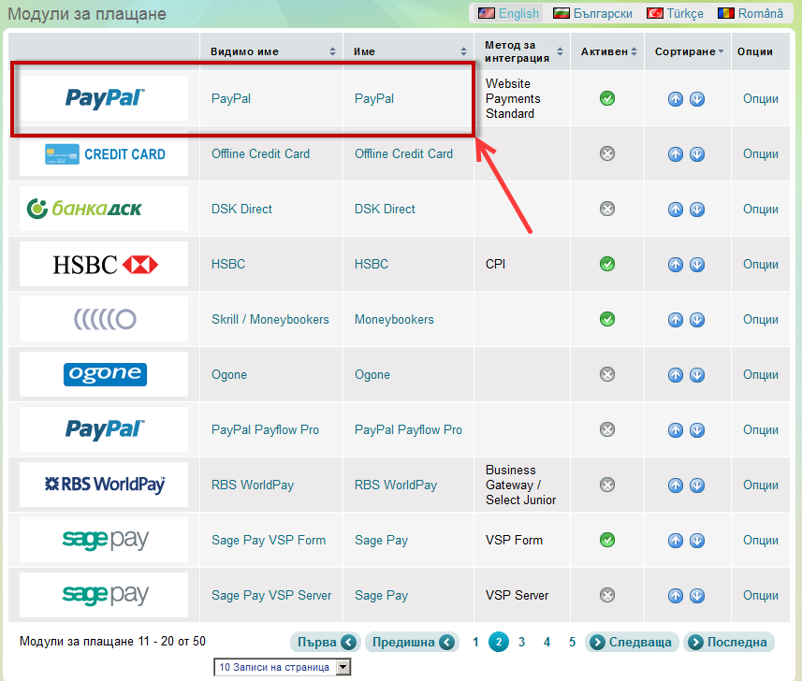Toggle active status of PayPal module
Screen dimensions: 802x681
click(x=607, y=98)
